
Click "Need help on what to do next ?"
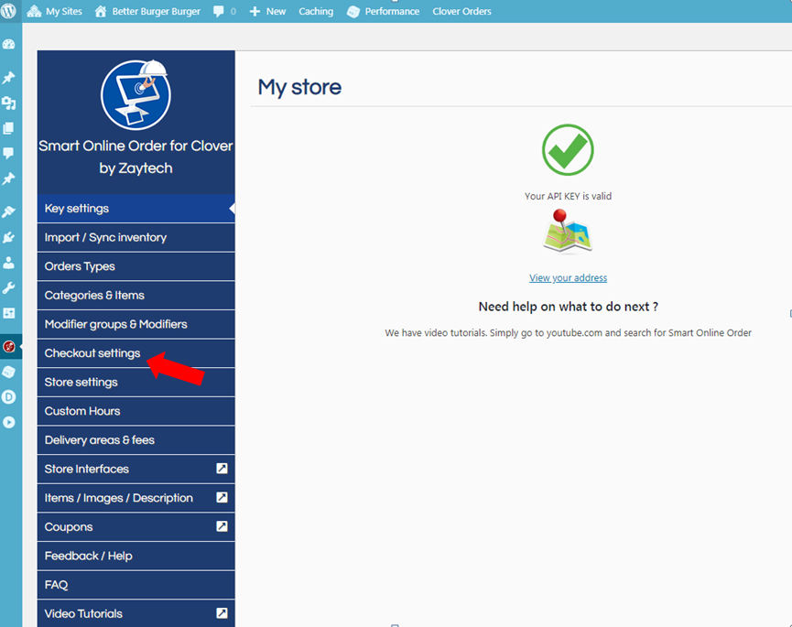coord(569,307)
